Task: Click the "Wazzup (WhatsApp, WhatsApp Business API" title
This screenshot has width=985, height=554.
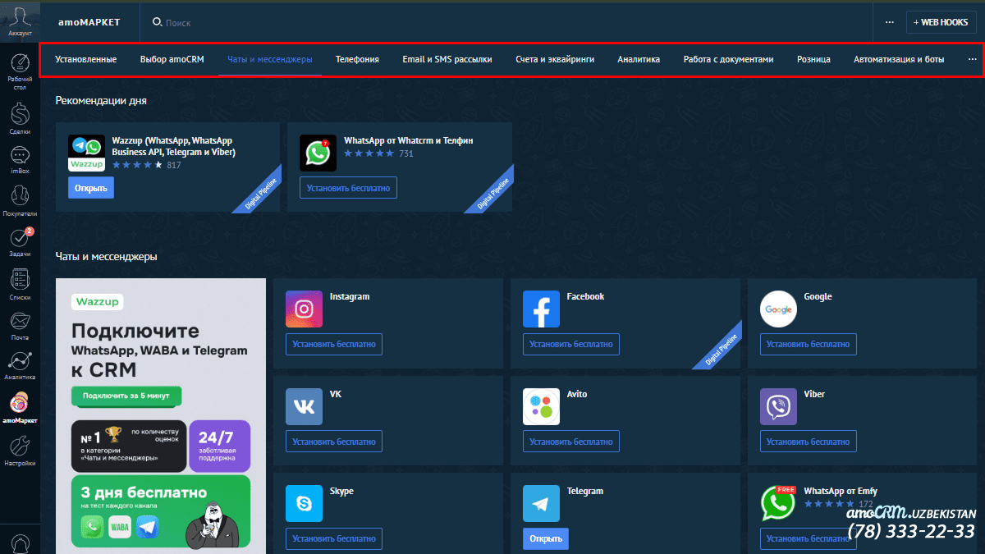Action: 173,146
